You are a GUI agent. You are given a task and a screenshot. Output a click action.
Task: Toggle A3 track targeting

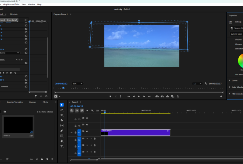coord(79,153)
